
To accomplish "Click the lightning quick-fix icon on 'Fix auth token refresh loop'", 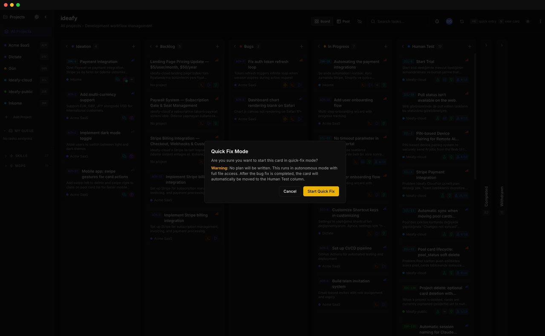I will [285, 85].
